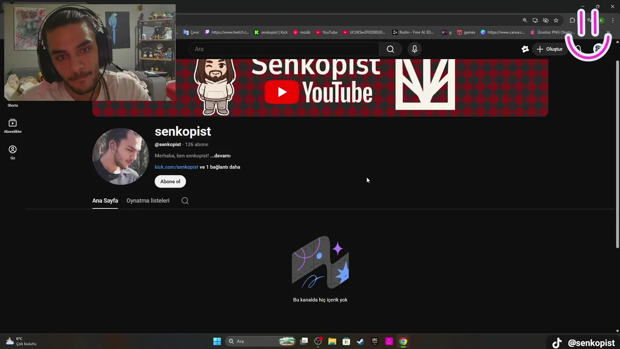Image resolution: width=620 pixels, height=349 pixels.
Task: Open the senkopist | Kick bookmark
Action: [x=271, y=32]
